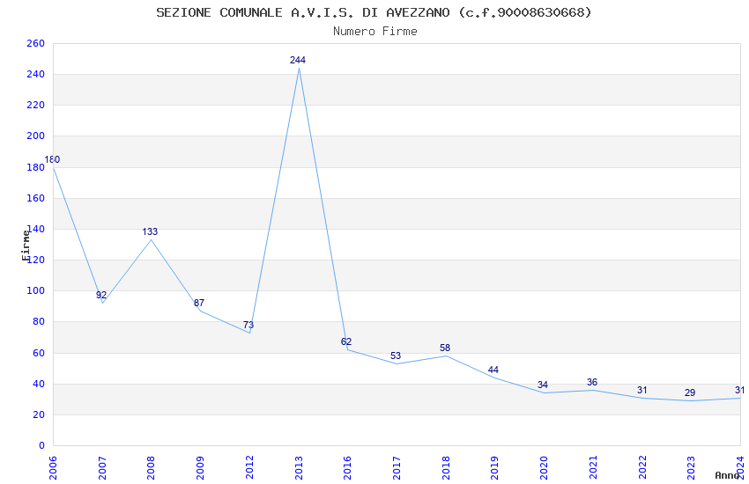Viewport: 749px width, 484px height.
Task: Click the 'Anno' x-axis title
Action: coord(727,475)
